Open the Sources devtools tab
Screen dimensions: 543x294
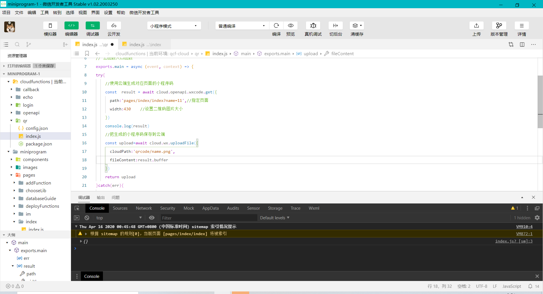click(x=120, y=208)
